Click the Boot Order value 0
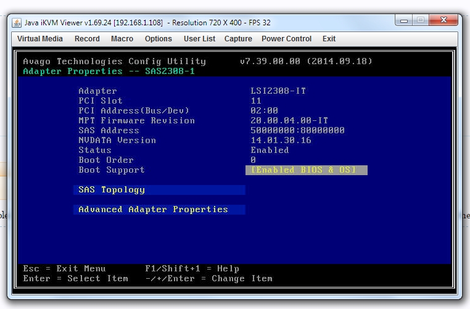 click(x=254, y=160)
